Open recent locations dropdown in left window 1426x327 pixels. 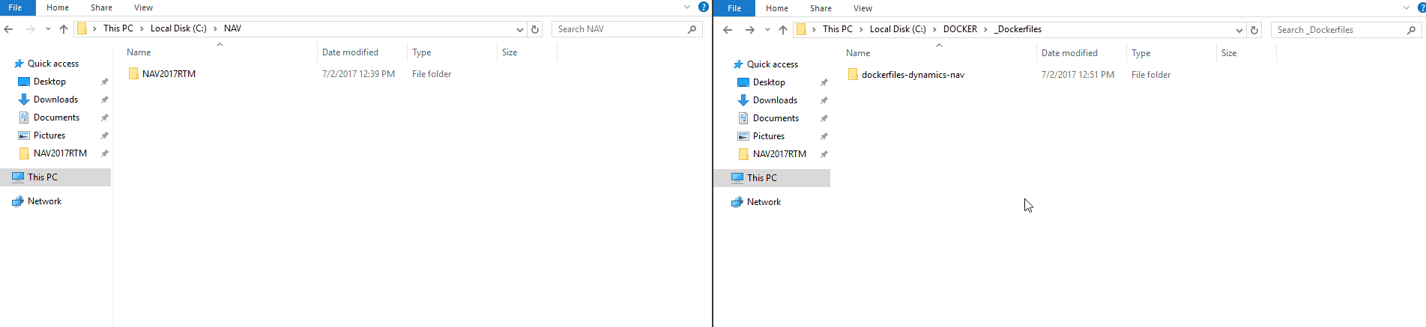pos(48,29)
